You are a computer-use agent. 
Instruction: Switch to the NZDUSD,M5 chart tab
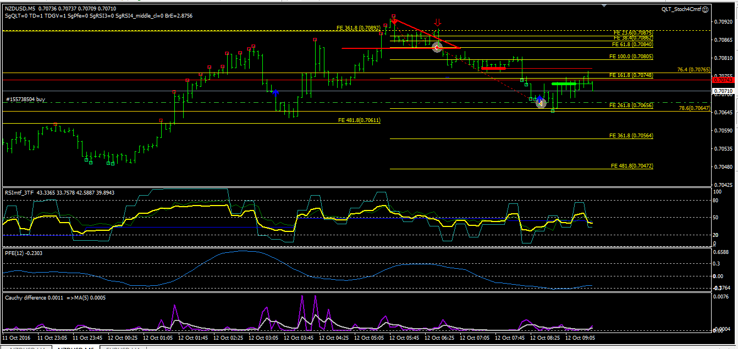76,347
